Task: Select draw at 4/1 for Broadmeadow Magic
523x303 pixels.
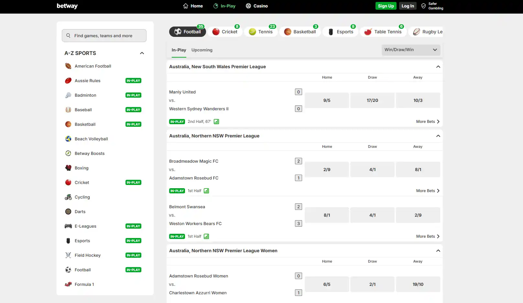Action: (x=372, y=169)
